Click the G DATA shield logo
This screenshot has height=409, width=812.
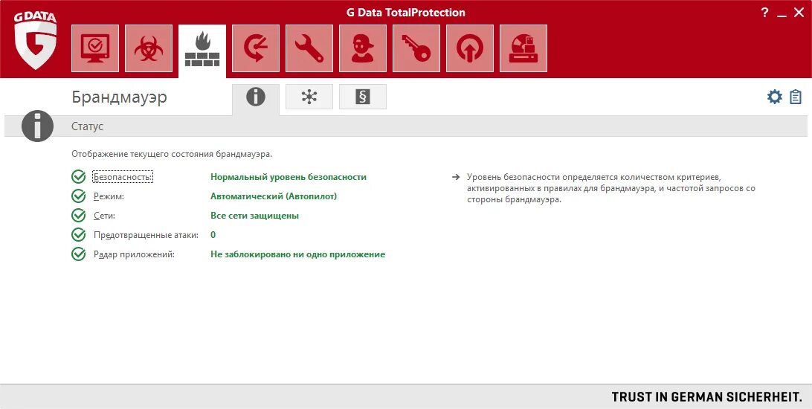(x=35, y=40)
